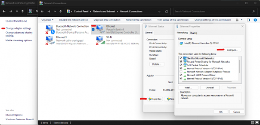Image resolution: width=260 pixels, height=125 pixels.
Task: Toggle the preview pane icon
Action: pos(248,20)
